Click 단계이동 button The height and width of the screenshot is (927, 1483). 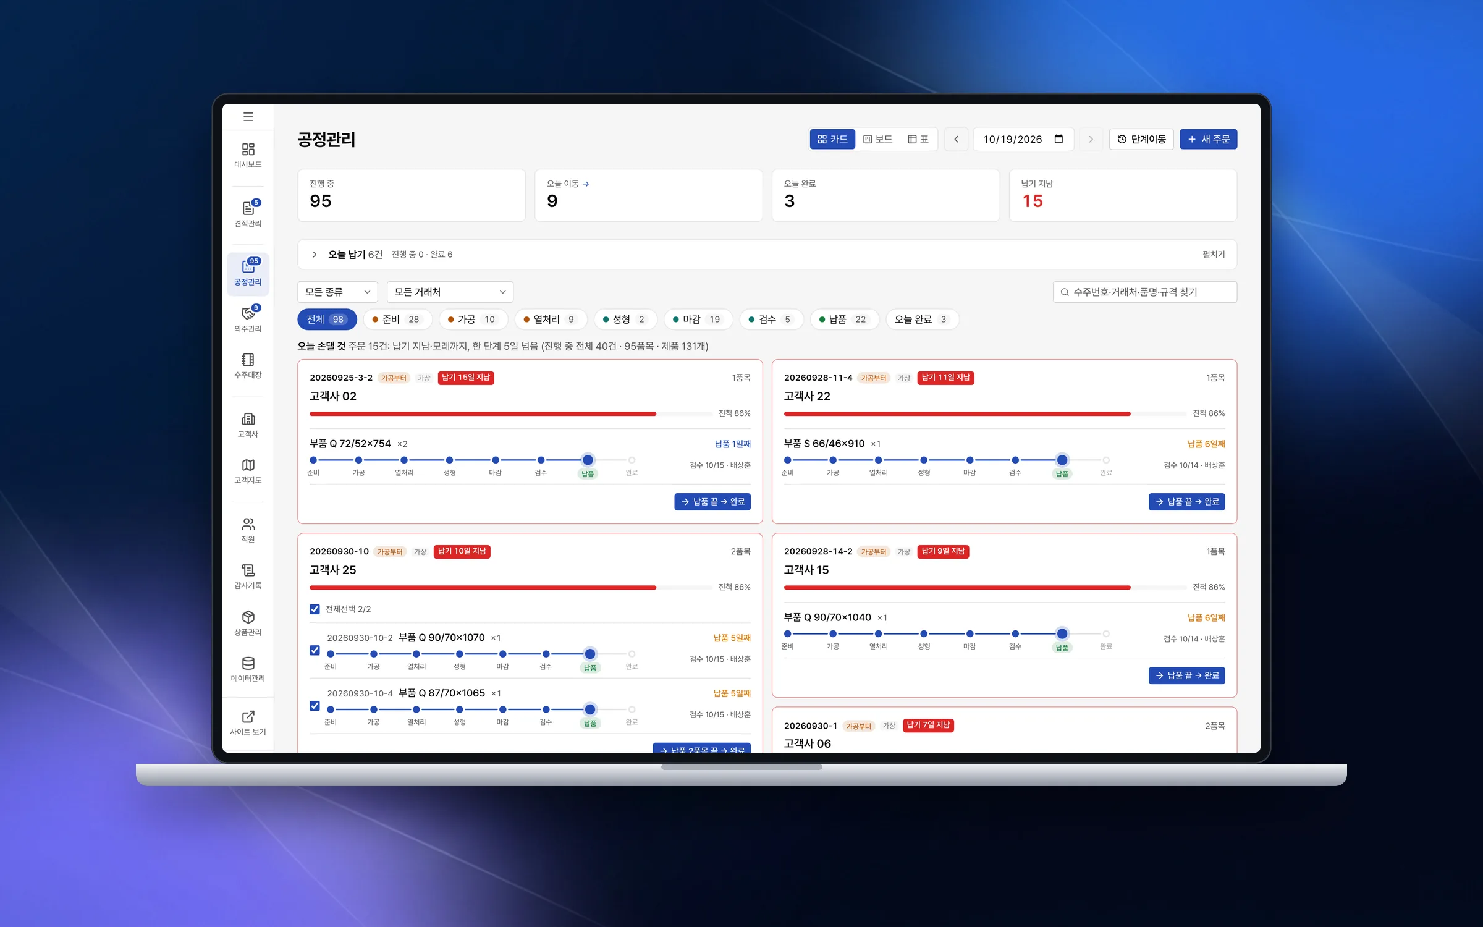pyautogui.click(x=1141, y=139)
